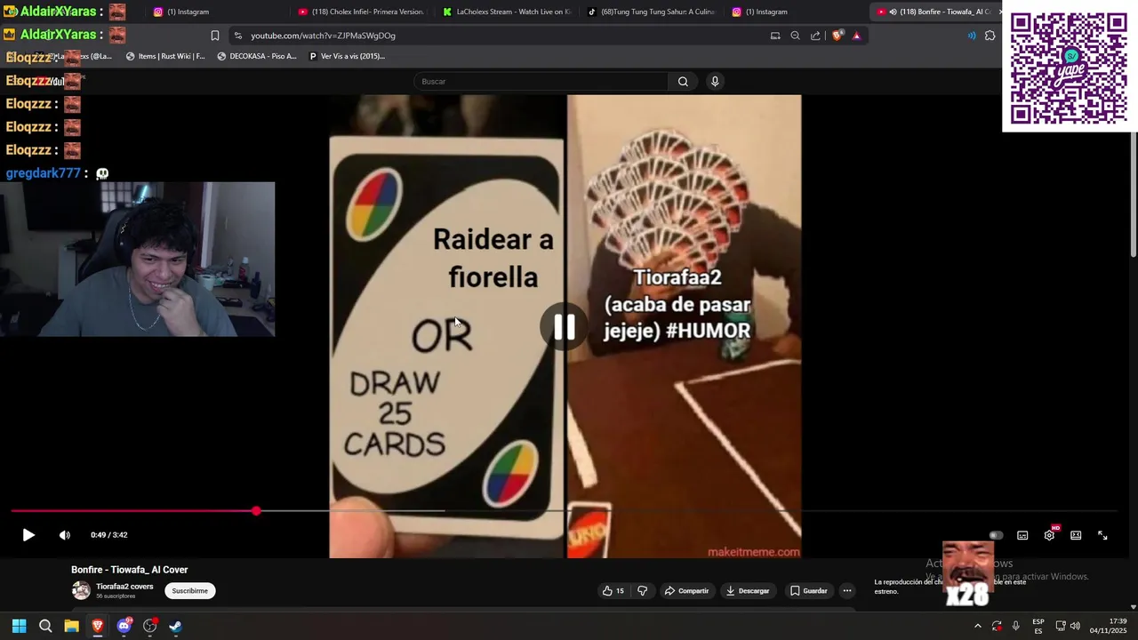
Task: Open Windows taskbar search
Action: [x=45, y=626]
